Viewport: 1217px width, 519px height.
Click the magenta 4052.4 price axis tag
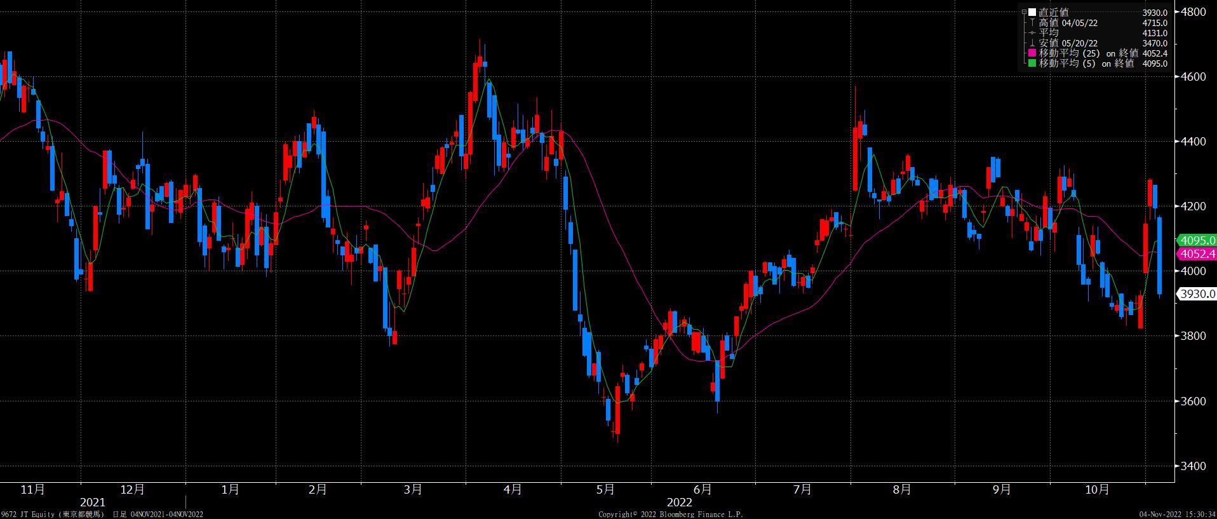[x=1197, y=254]
